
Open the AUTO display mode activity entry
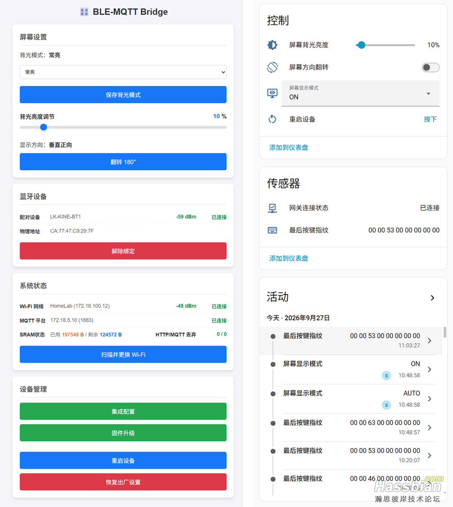pos(351,399)
